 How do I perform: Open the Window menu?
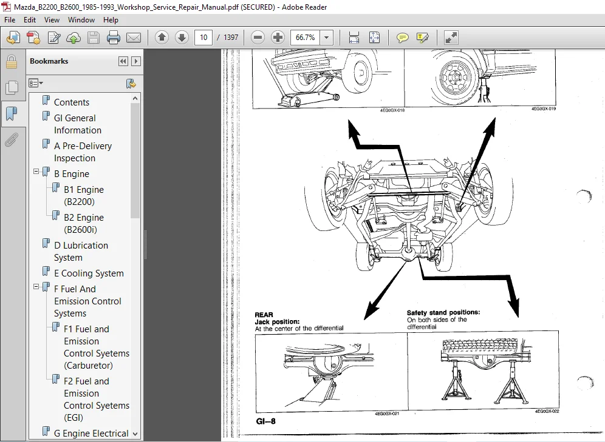81,20
